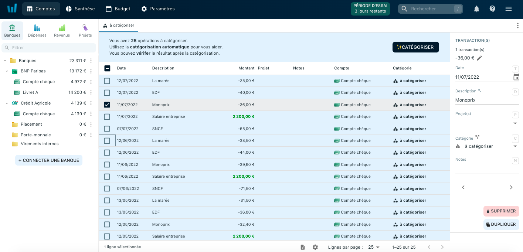Open the lines per page dropdown
This screenshot has height=252, width=523.
click(x=374, y=247)
